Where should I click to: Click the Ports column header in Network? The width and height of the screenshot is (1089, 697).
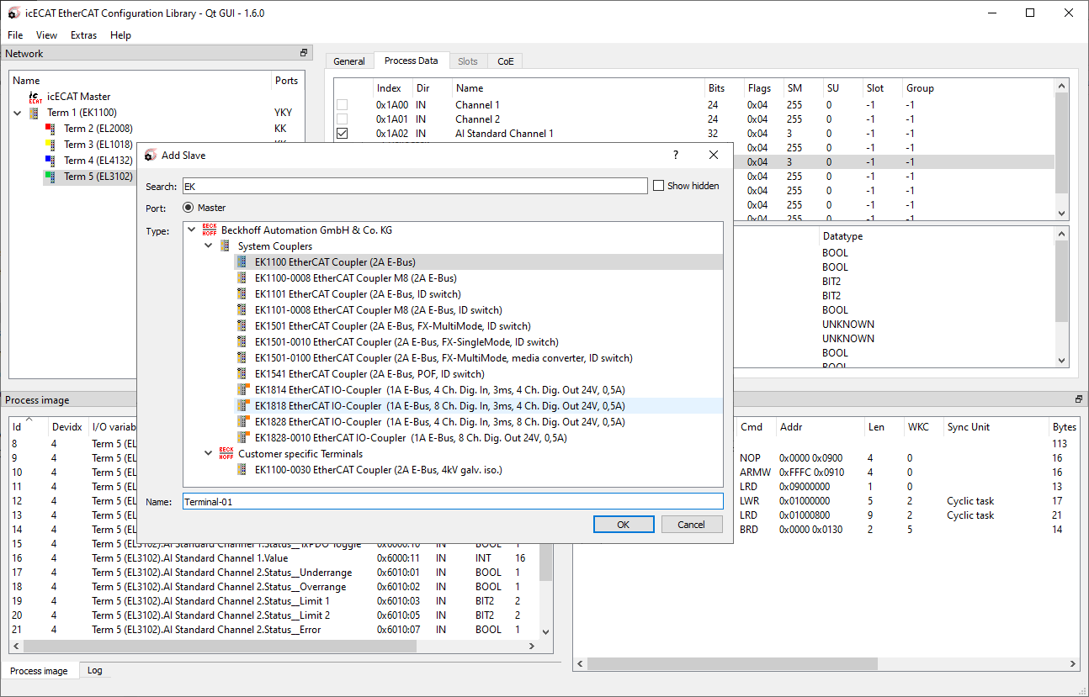286,81
